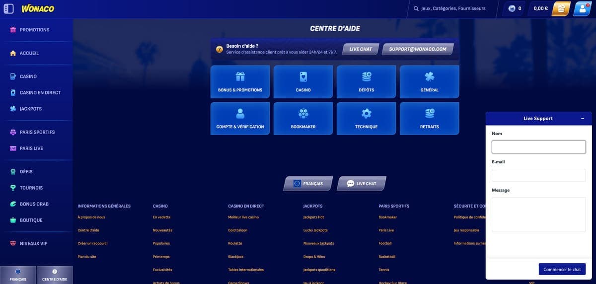This screenshot has width=596, height=284.
Task: Open footer link Football
Action: [385, 243]
